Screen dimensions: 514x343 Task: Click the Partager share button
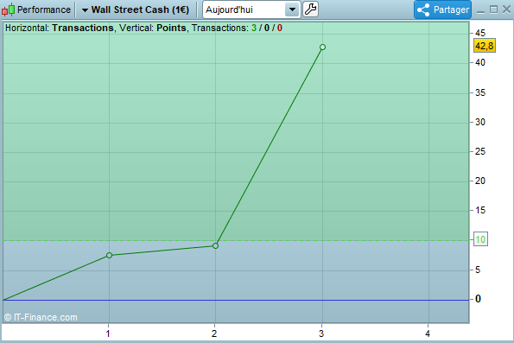pos(442,10)
